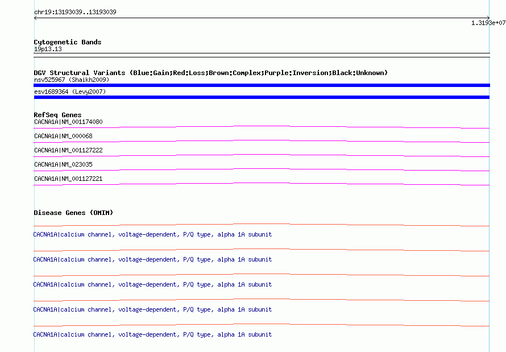Open the CACNA1A|NM_000068 transcript
The image size is (506, 352).
pyautogui.click(x=63, y=136)
